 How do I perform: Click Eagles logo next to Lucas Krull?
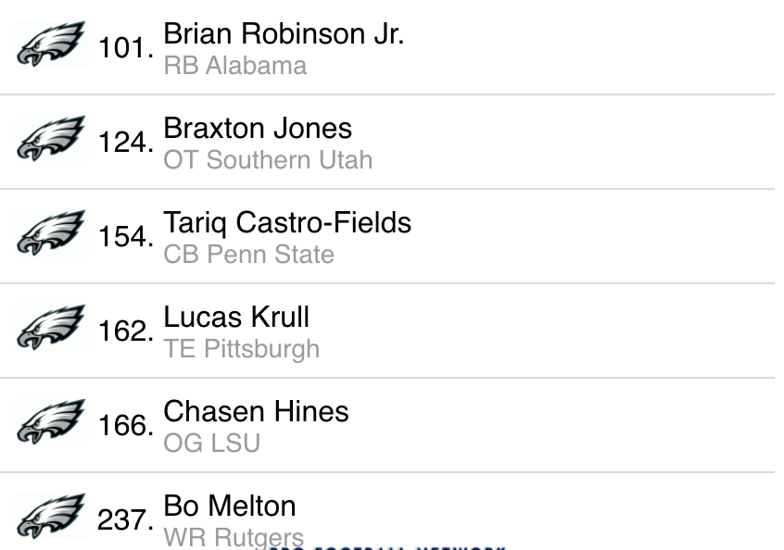coord(51,328)
